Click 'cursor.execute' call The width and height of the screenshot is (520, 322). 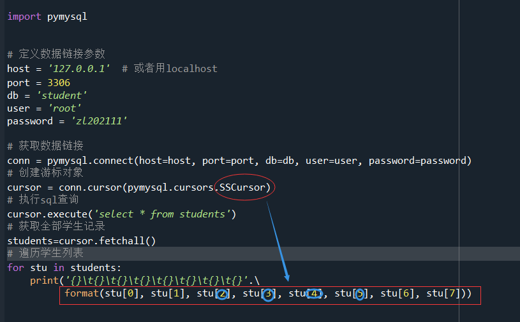coord(47,214)
